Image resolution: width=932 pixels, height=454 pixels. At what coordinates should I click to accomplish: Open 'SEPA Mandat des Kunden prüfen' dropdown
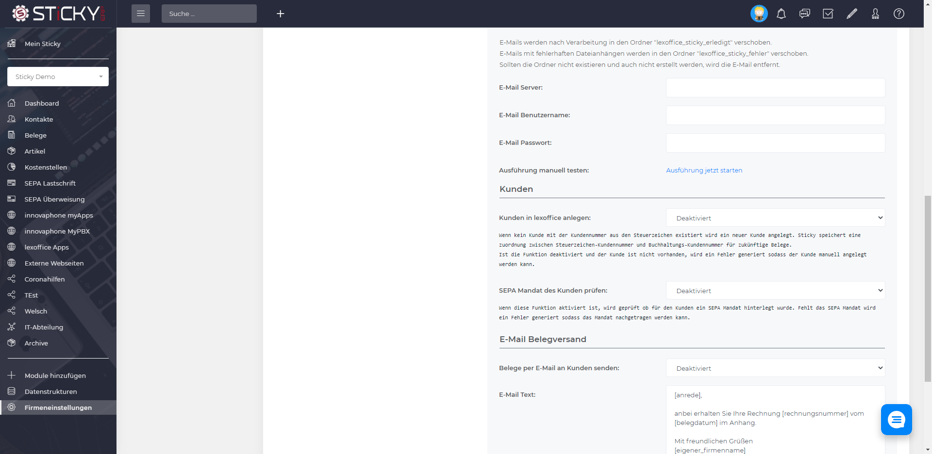coord(775,290)
